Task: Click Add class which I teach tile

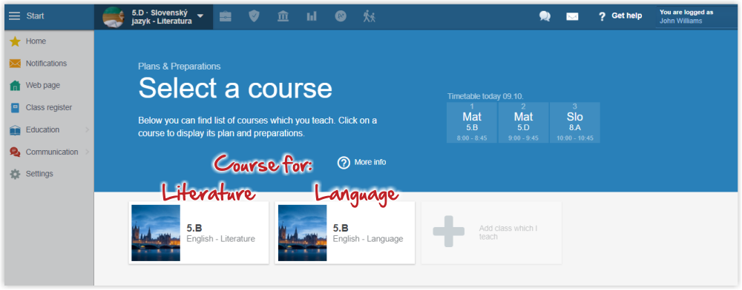Action: tap(491, 233)
